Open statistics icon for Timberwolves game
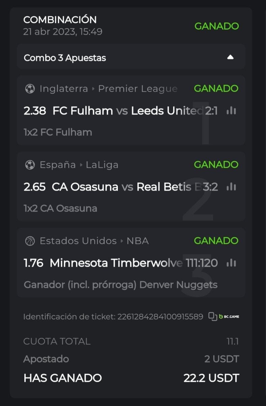The height and width of the screenshot is (406, 266). tap(231, 263)
